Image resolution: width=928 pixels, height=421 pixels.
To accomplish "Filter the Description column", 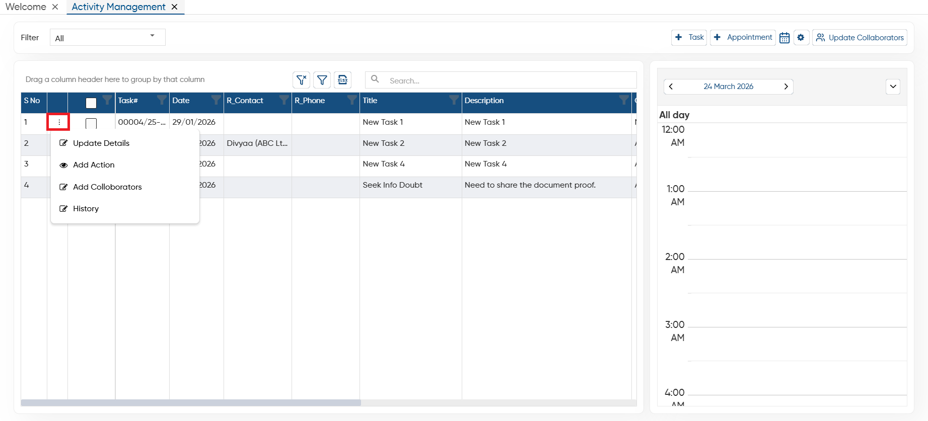I will click(x=624, y=100).
